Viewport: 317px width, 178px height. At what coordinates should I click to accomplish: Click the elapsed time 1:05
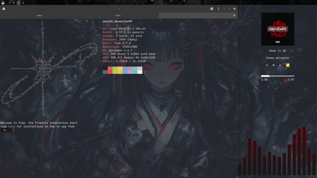click(x=264, y=80)
